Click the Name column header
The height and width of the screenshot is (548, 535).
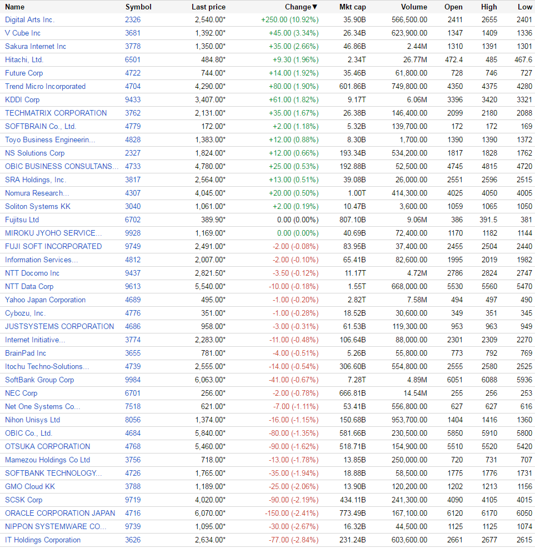(x=14, y=7)
